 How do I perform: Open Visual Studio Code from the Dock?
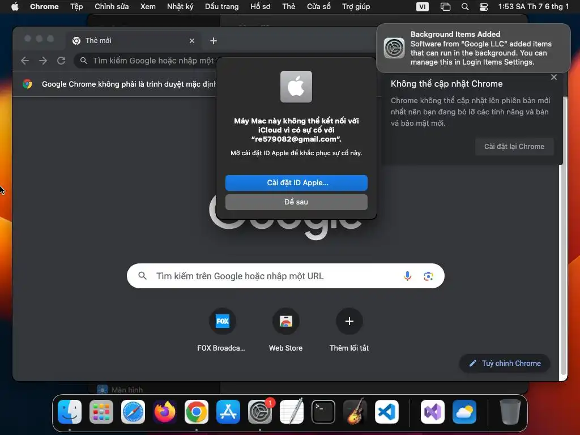(387, 412)
